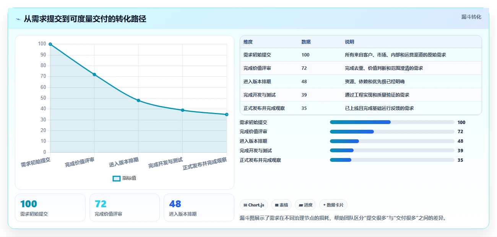Click the description 通过工程实现和质量验证的需求
497x237 pixels.
377,95
